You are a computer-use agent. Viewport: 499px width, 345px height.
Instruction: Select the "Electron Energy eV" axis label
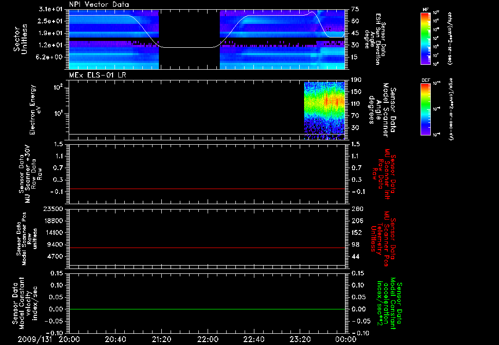35,110
